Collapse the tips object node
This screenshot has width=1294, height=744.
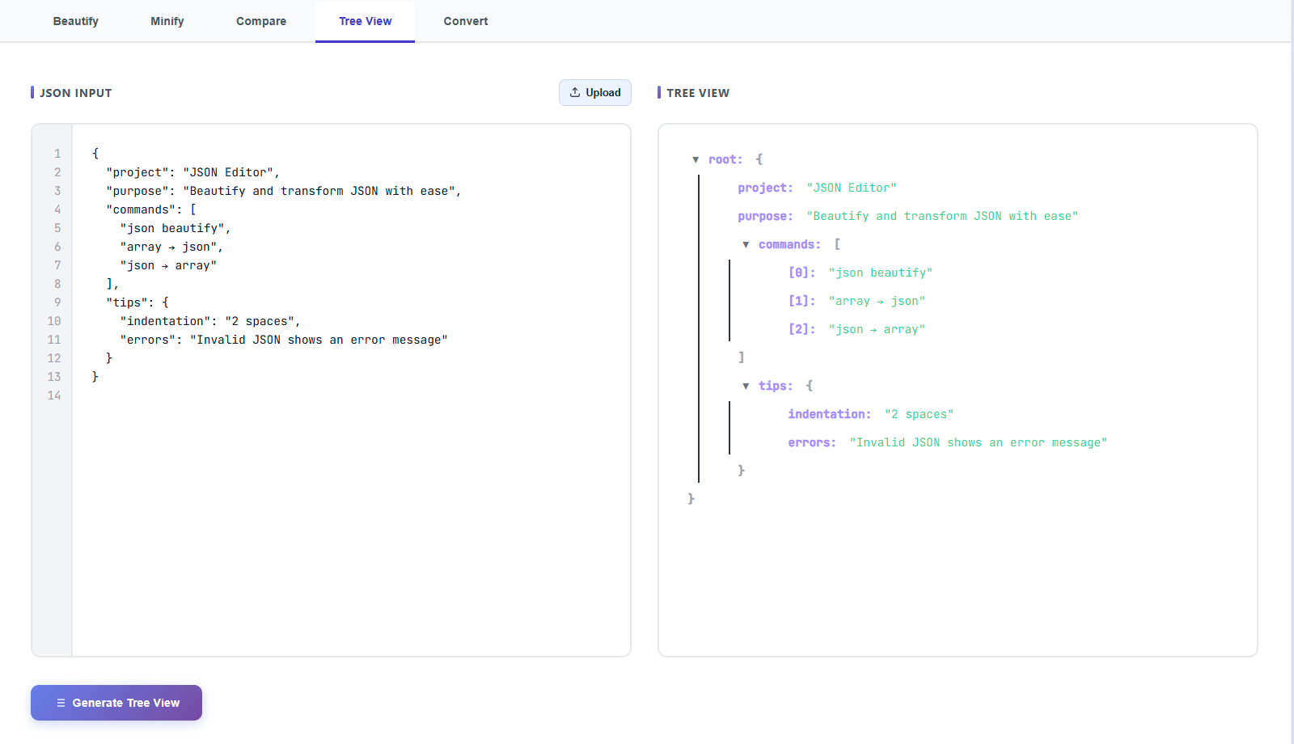746,386
